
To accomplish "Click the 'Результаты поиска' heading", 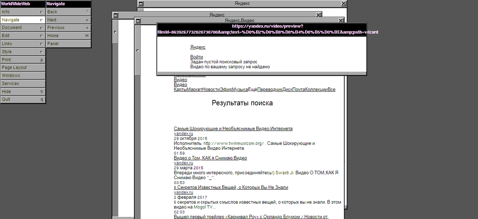I will (x=242, y=103).
